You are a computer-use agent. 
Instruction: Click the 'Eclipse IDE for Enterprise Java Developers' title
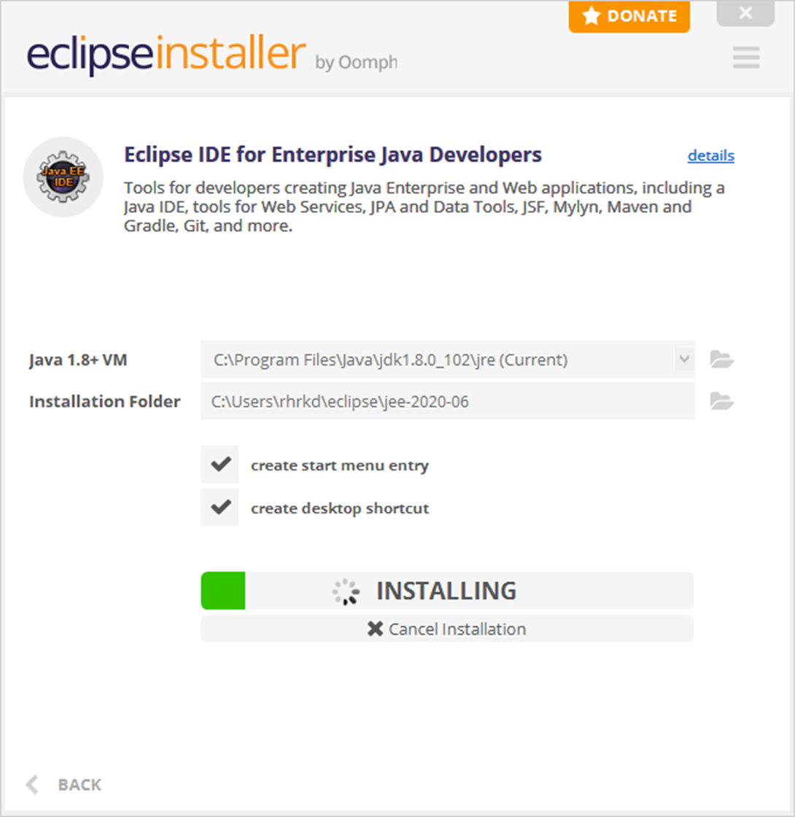pos(333,155)
